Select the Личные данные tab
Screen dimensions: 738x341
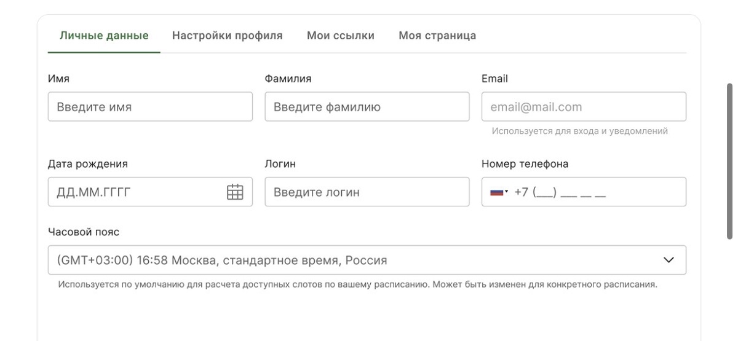coord(104,36)
